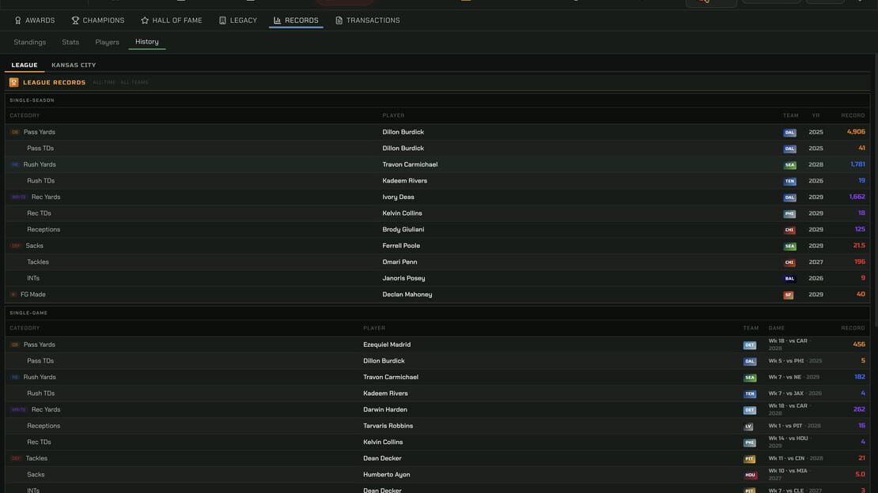This screenshot has width=878, height=493.
Task: Click the 1,781 rush yards record value
Action: [x=857, y=164]
